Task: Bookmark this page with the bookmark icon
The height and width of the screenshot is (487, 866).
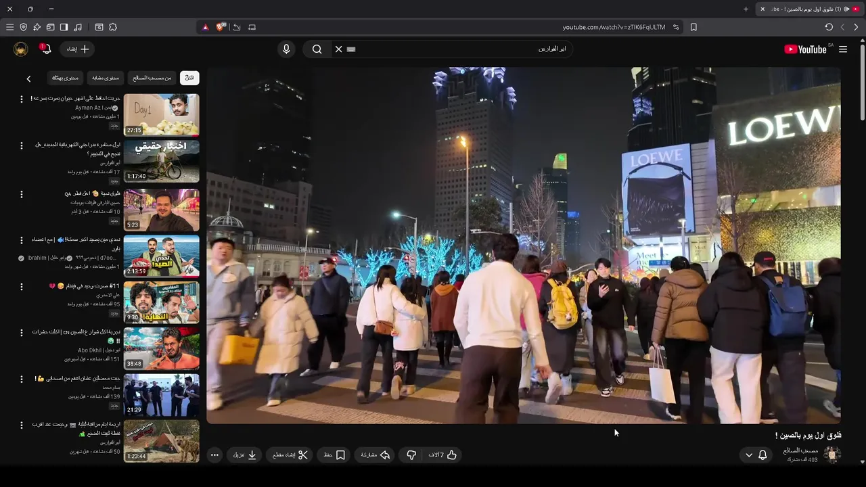Action: tap(693, 27)
